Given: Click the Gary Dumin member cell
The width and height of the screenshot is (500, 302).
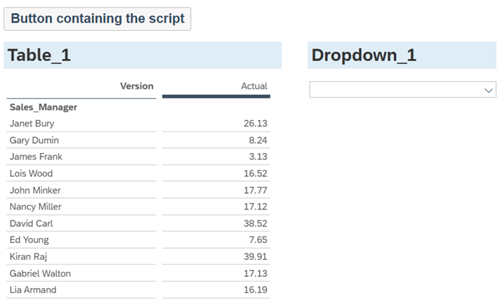Looking at the screenshot, I should [34, 140].
